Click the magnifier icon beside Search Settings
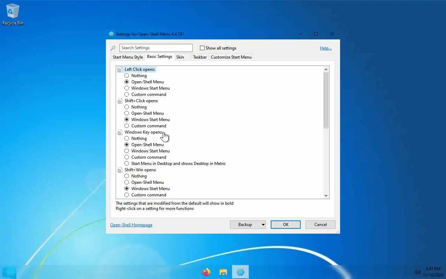This screenshot has width=446, height=279. coord(113,48)
